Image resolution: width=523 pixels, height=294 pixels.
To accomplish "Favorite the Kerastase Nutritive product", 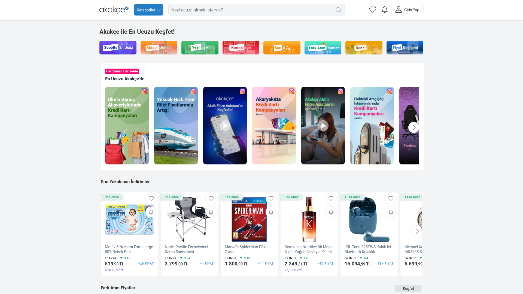I will [x=331, y=198].
